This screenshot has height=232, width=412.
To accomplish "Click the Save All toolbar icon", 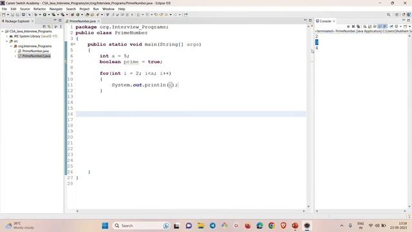I will click(x=17, y=15).
